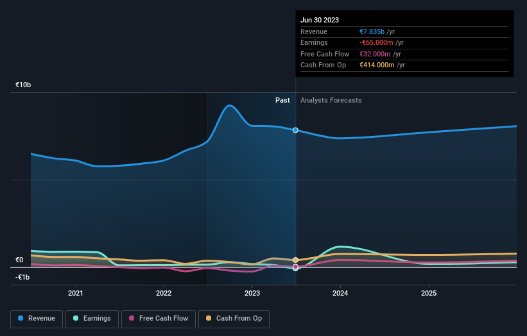The height and width of the screenshot is (336, 527).
Task: Click the -€1b y-axis label
Action: click(22, 277)
